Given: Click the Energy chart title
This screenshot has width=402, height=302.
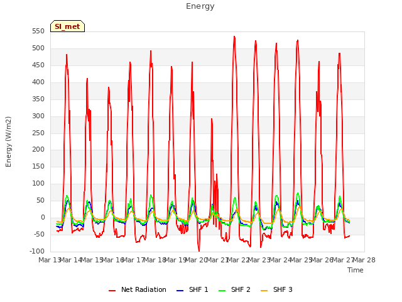Looking at the screenshot, I should pyautogui.click(x=200, y=6).
